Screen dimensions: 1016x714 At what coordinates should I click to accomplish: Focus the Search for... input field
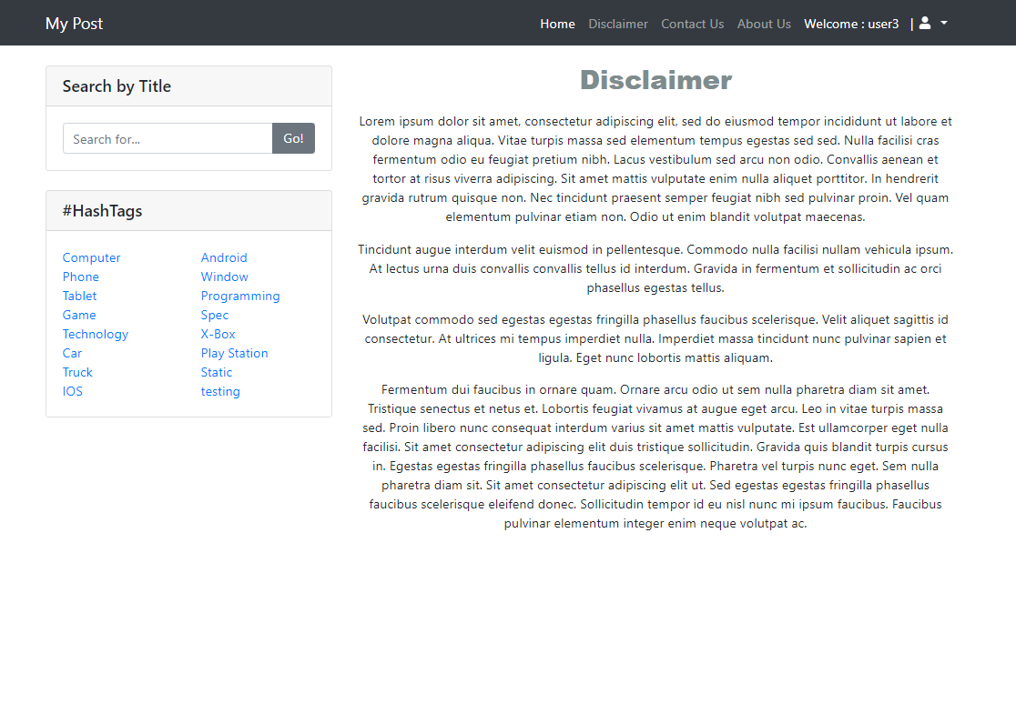(168, 138)
